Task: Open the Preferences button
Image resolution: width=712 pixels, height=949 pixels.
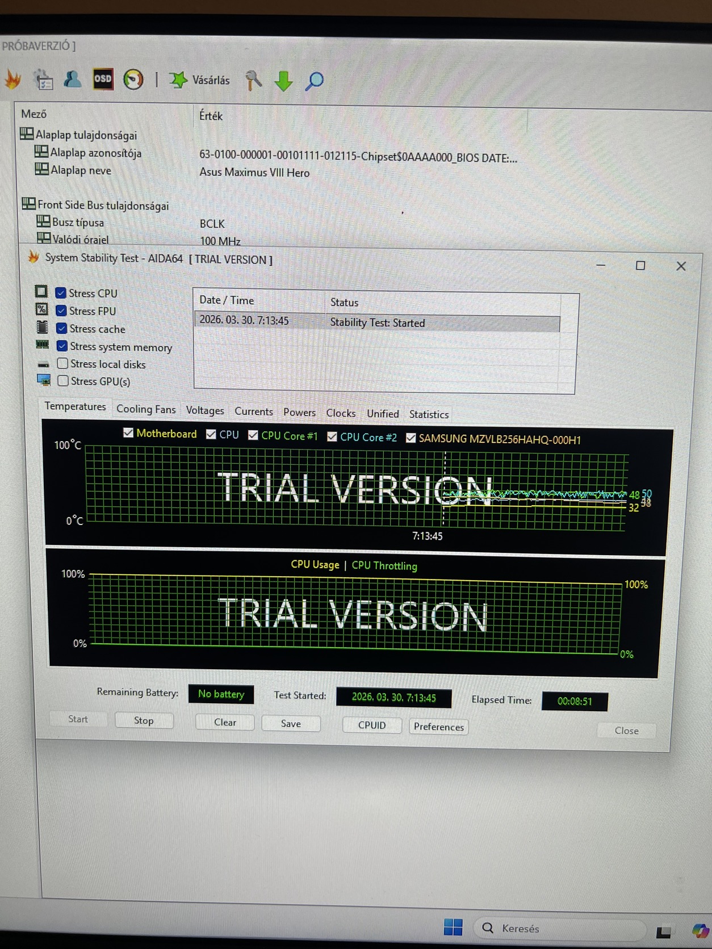Action: click(438, 727)
